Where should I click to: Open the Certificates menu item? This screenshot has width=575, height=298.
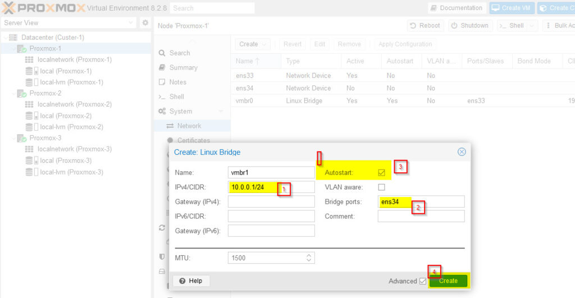[192, 140]
